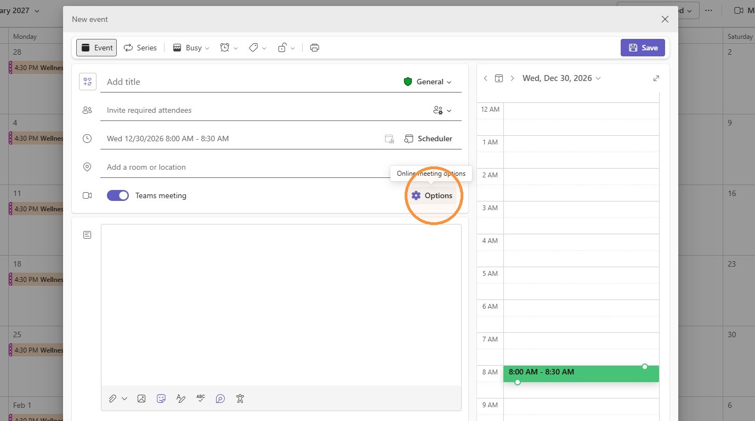Viewport: 755px width, 421px height.
Task: Open the accessibility checker
Action: pos(240,399)
